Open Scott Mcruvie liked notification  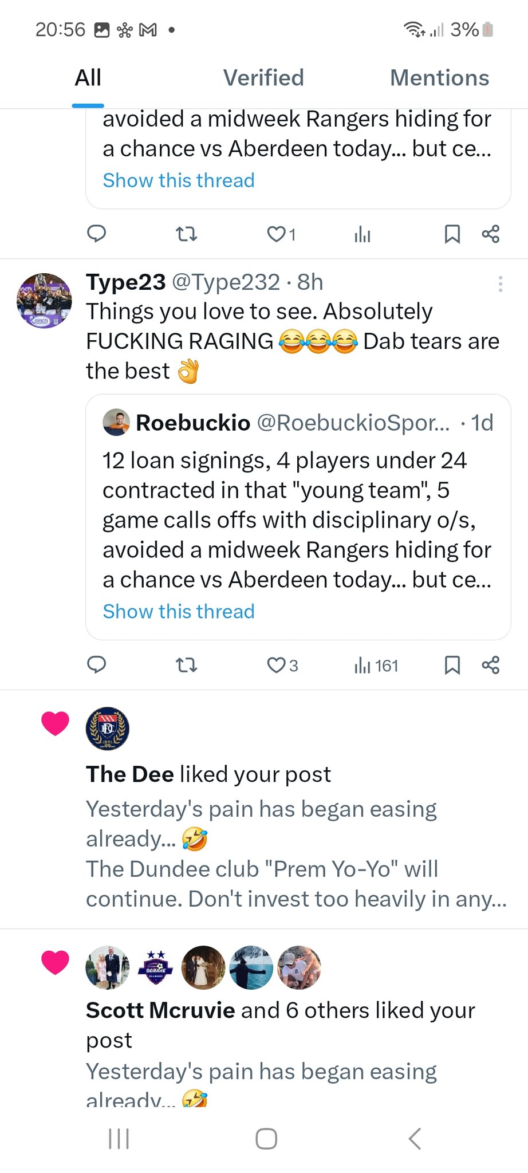click(281, 1025)
